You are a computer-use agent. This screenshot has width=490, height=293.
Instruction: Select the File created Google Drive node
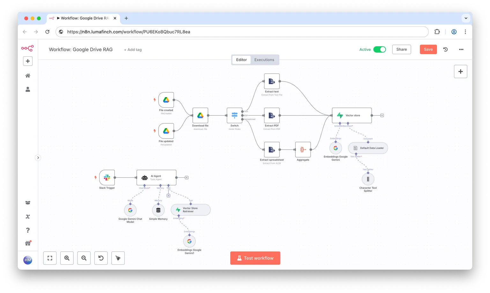(166, 100)
